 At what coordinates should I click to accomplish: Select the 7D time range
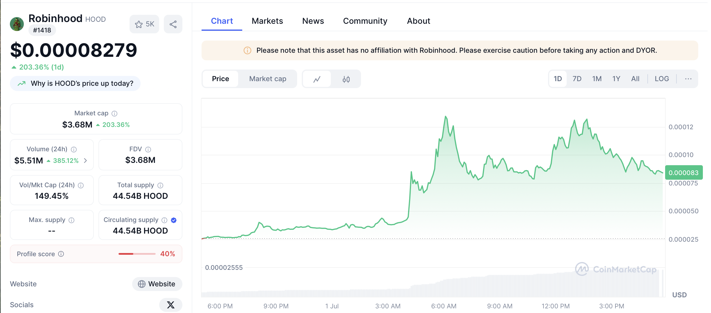coord(577,79)
